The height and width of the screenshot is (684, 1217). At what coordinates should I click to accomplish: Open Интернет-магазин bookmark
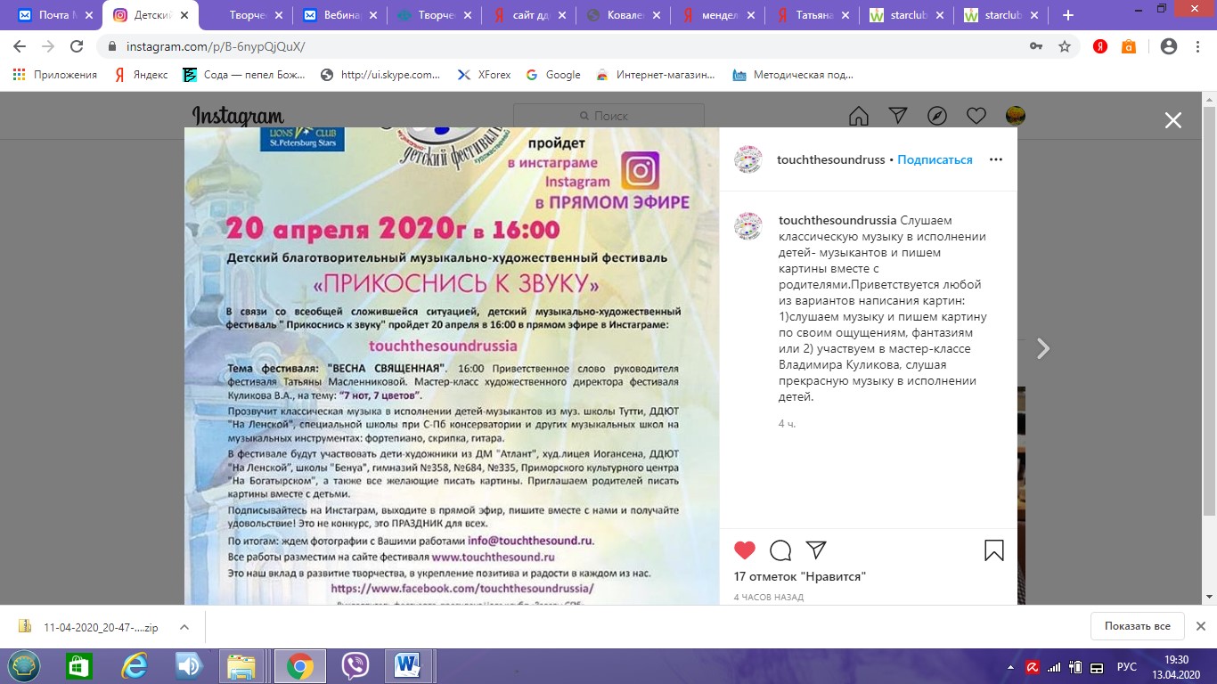coord(655,75)
